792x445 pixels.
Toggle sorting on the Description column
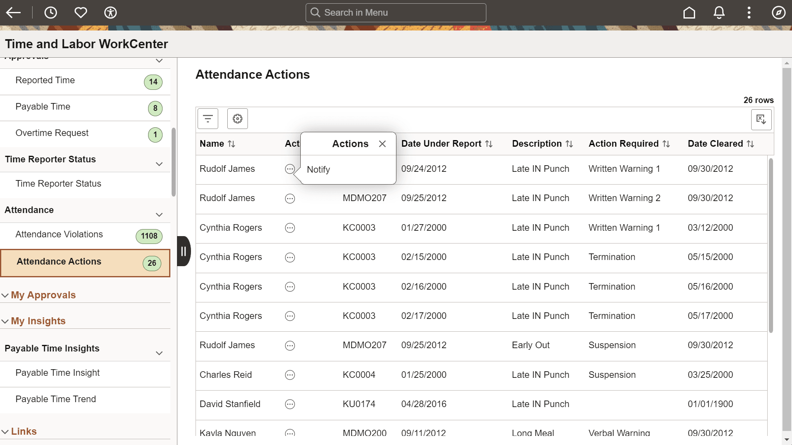pos(570,144)
